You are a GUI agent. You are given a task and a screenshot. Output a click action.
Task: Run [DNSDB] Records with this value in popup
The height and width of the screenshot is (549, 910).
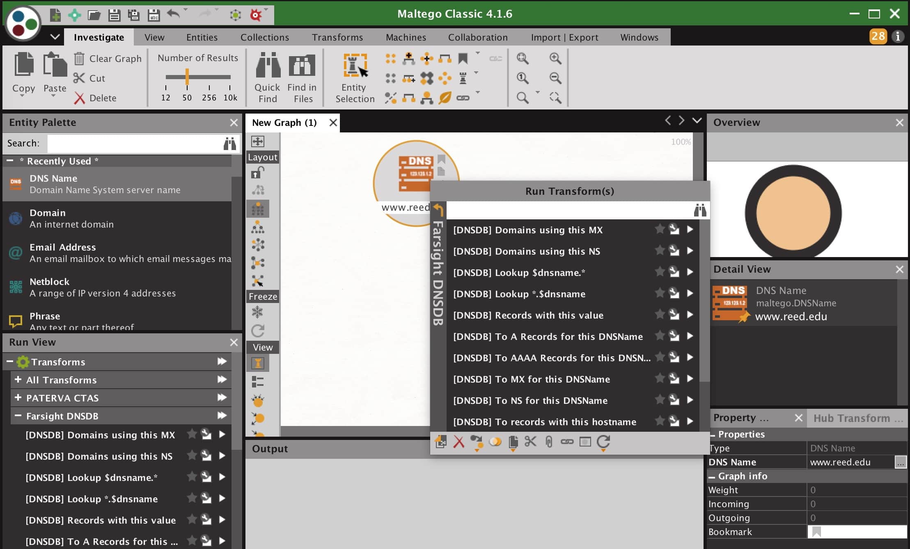pyautogui.click(x=690, y=314)
